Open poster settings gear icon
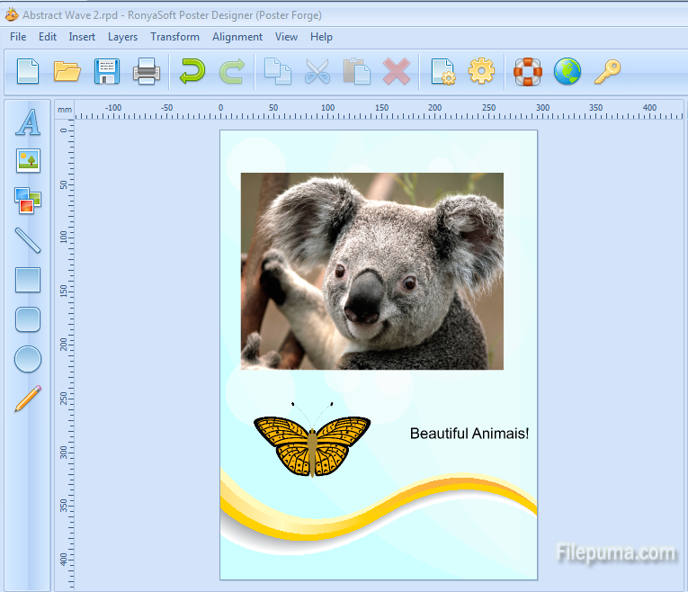Viewport: 688px width, 592px height. pyautogui.click(x=482, y=71)
